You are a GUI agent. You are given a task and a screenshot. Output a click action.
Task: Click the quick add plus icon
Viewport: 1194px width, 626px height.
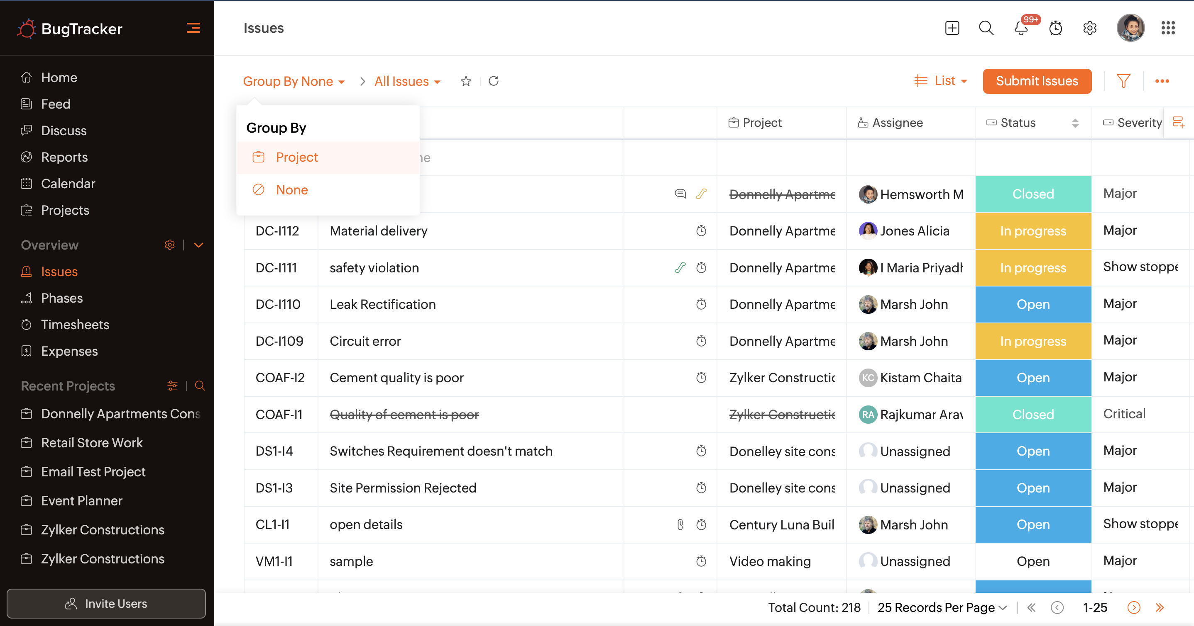[x=952, y=28]
